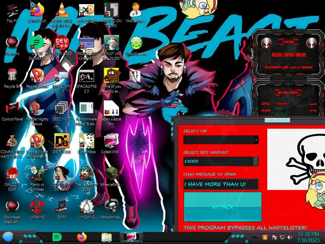This screenshot has width=325, height=244.
Task: Open the LYNCHING desktop shortcut
Action: 86,210
